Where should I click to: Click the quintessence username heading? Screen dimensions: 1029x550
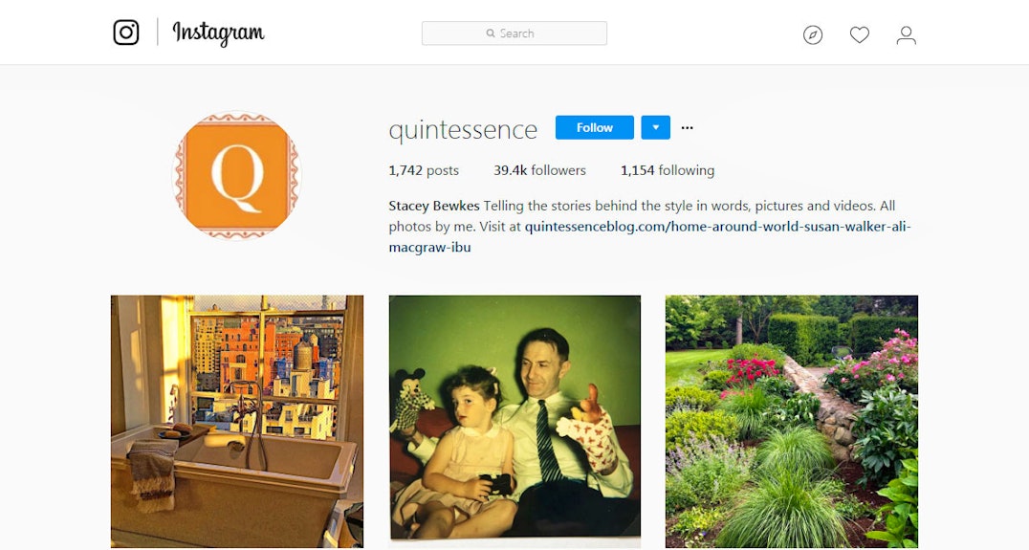coord(463,129)
